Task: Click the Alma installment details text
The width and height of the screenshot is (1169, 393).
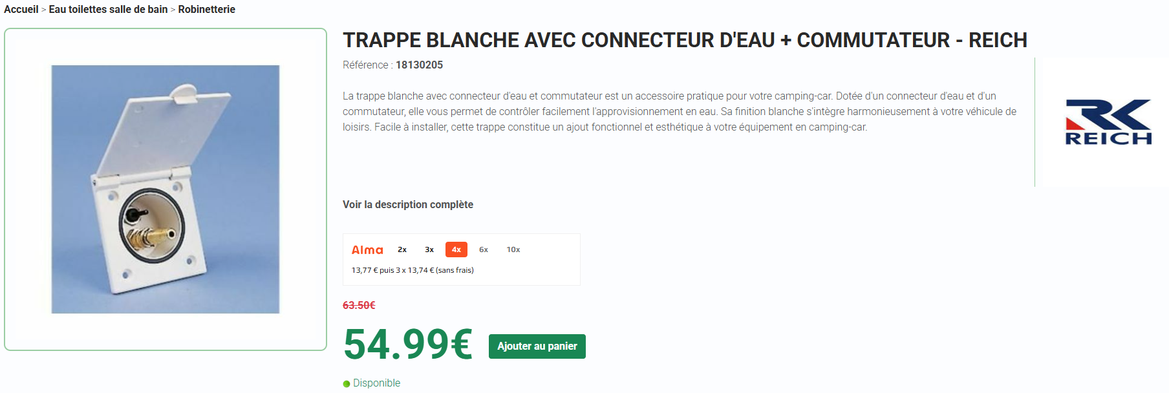Action: pos(413,270)
